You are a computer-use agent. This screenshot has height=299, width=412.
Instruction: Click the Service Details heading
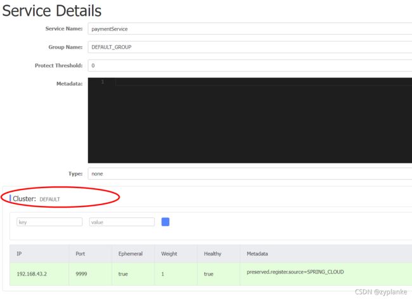pos(52,11)
